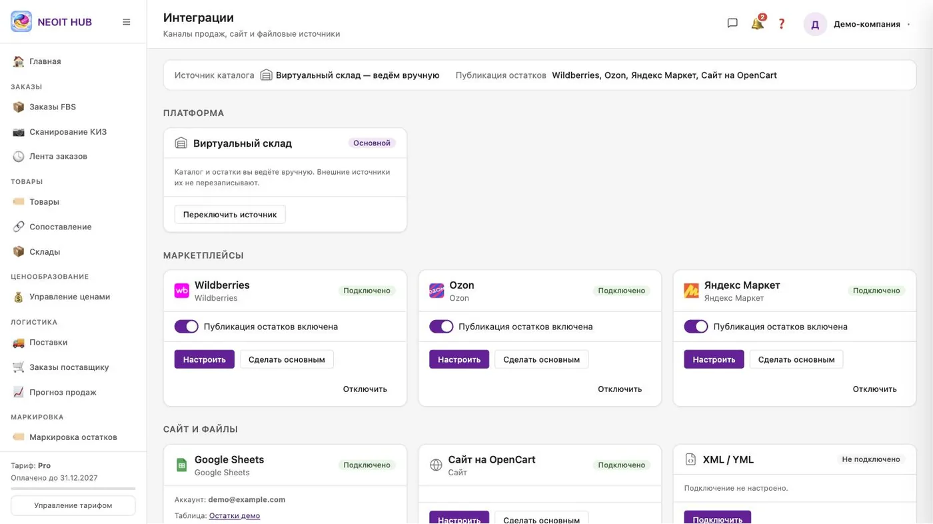Navigate to Сопоставление page
This screenshot has width=933, height=524.
click(x=73, y=227)
